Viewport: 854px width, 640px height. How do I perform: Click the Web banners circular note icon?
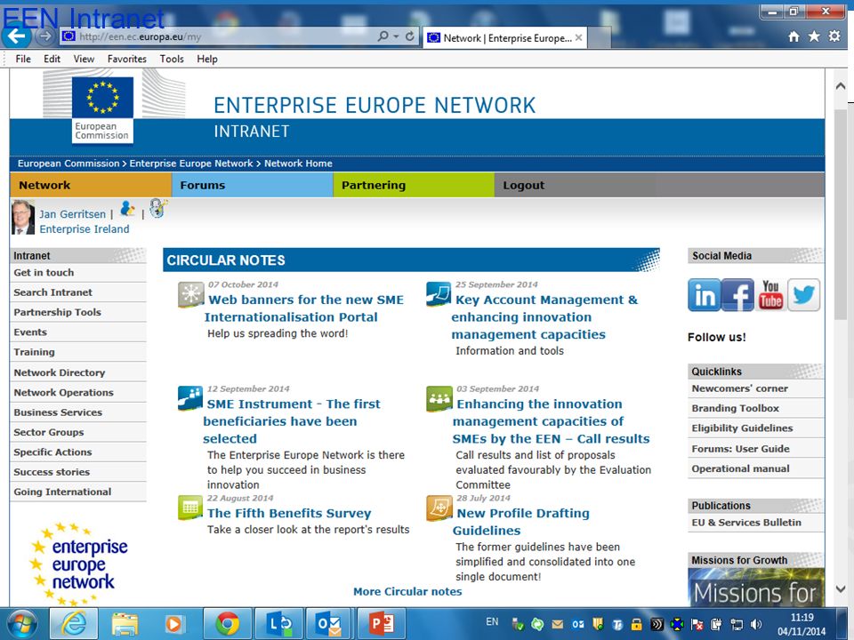pos(191,294)
